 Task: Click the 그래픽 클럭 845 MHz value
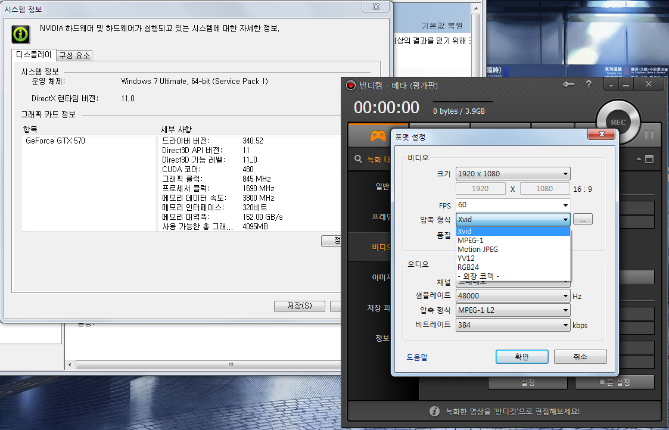pyautogui.click(x=256, y=179)
